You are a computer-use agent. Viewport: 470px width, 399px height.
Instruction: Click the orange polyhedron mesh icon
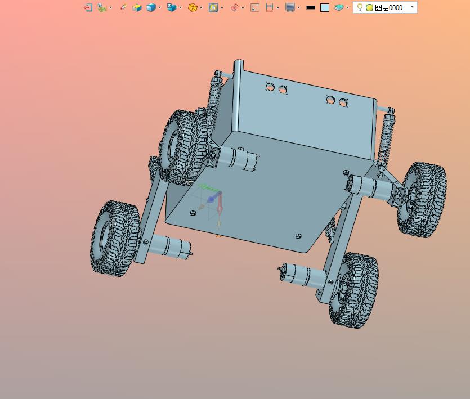click(x=193, y=7)
